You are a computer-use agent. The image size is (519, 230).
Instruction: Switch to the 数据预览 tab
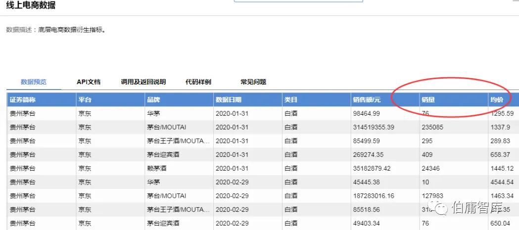click(34, 82)
